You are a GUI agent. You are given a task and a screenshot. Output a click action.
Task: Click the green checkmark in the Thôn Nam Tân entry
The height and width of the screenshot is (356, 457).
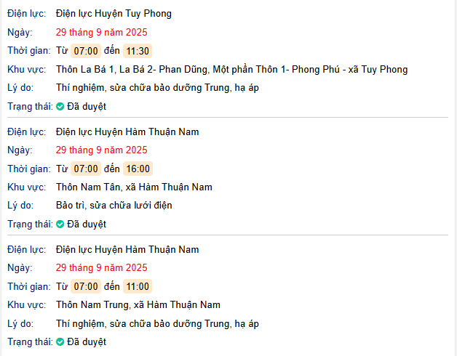[x=60, y=224]
